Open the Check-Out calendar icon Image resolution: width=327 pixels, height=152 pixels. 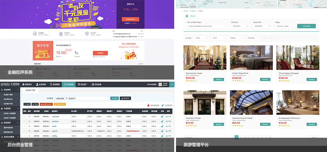click(269, 26)
